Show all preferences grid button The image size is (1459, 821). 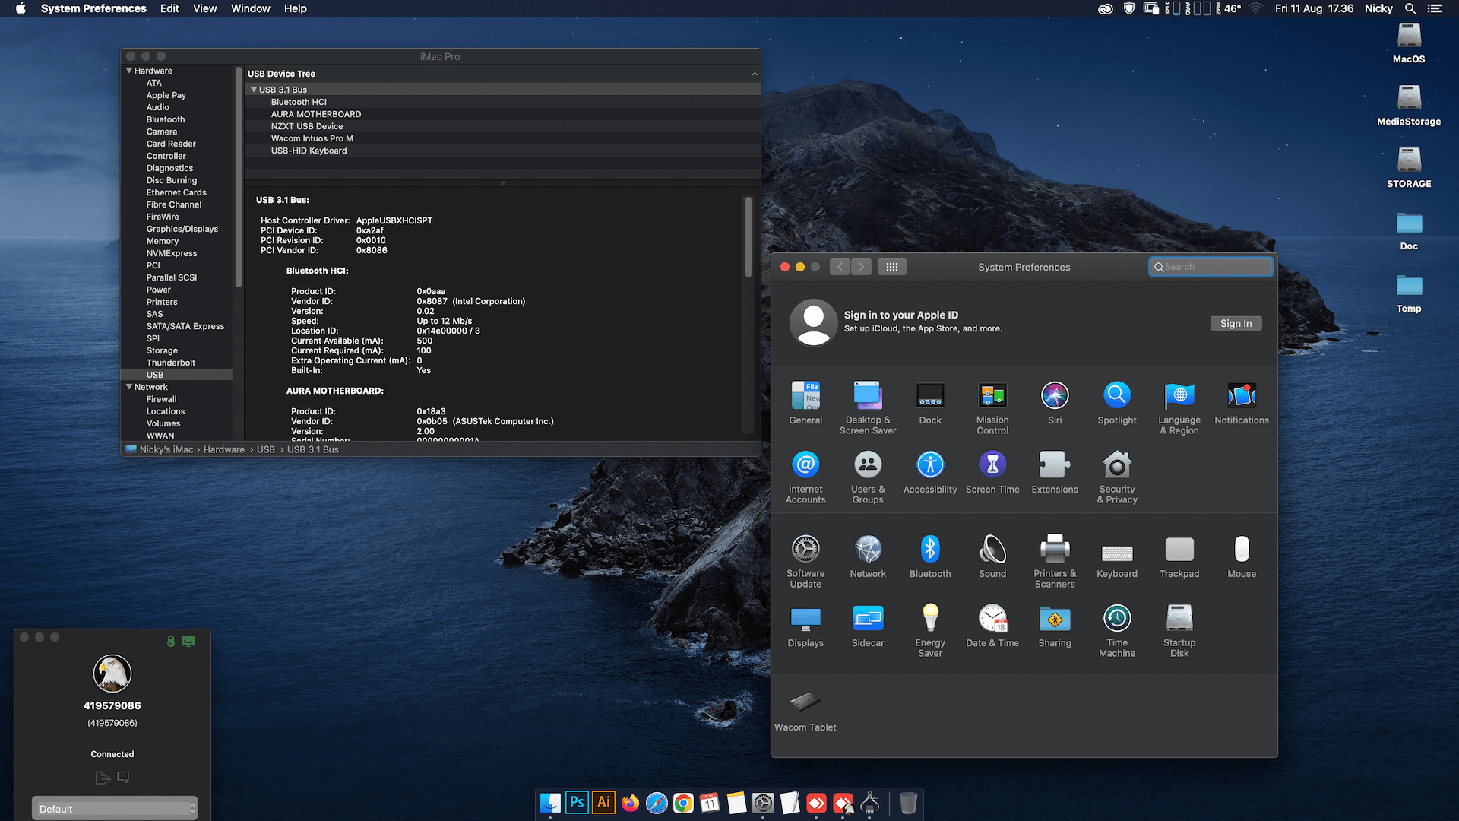892,267
